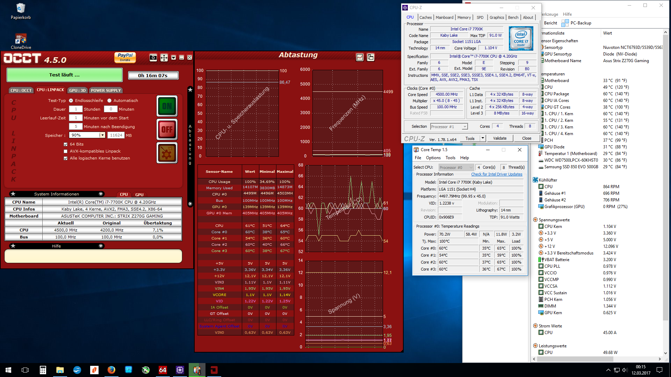Image resolution: width=671 pixels, height=377 pixels.
Task: Open the Speicher percentage dropdown
Action: (102, 135)
